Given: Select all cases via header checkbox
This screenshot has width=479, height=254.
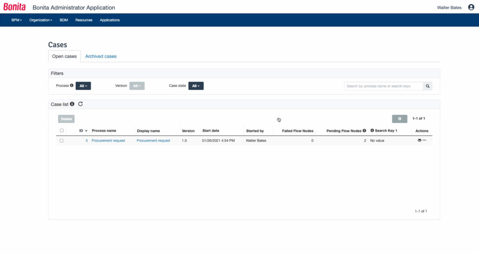Looking at the screenshot, I should click(x=61, y=130).
